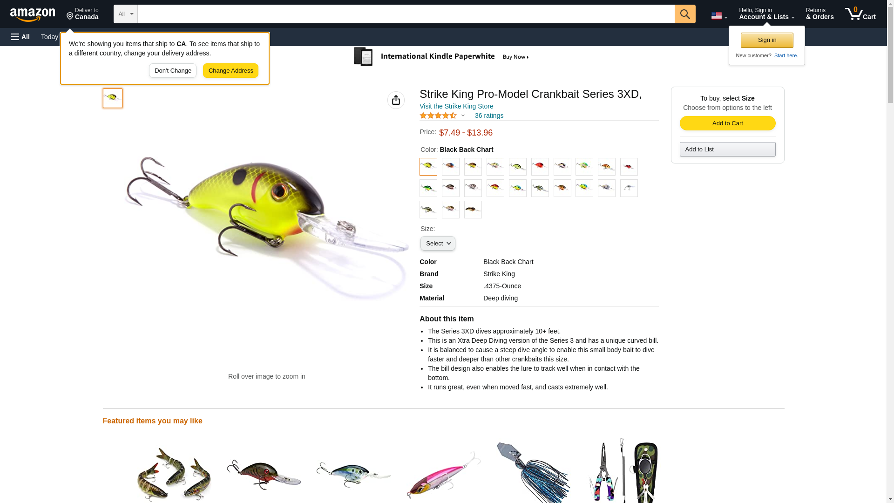Select the first Black Back Chart swatch
Screen dimensions: 894x503
click(428, 167)
